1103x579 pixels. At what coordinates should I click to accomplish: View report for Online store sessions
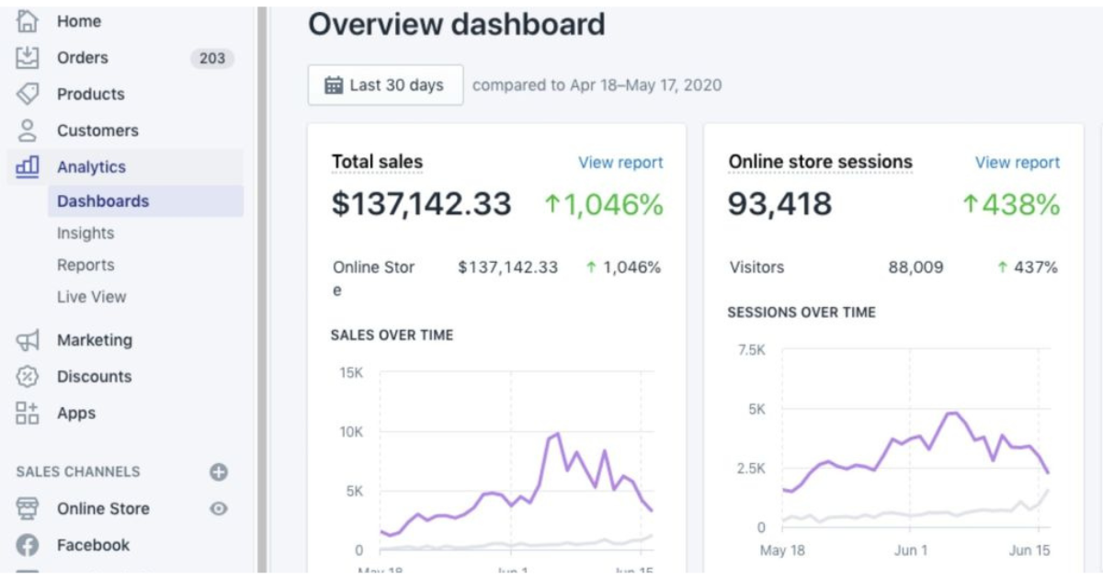(x=1017, y=163)
